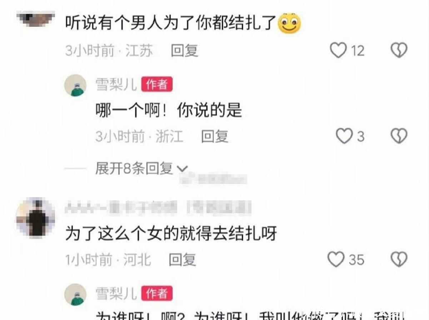429x320 pixels.
Task: Click the 作者 badge on first reply
Action: (x=157, y=84)
